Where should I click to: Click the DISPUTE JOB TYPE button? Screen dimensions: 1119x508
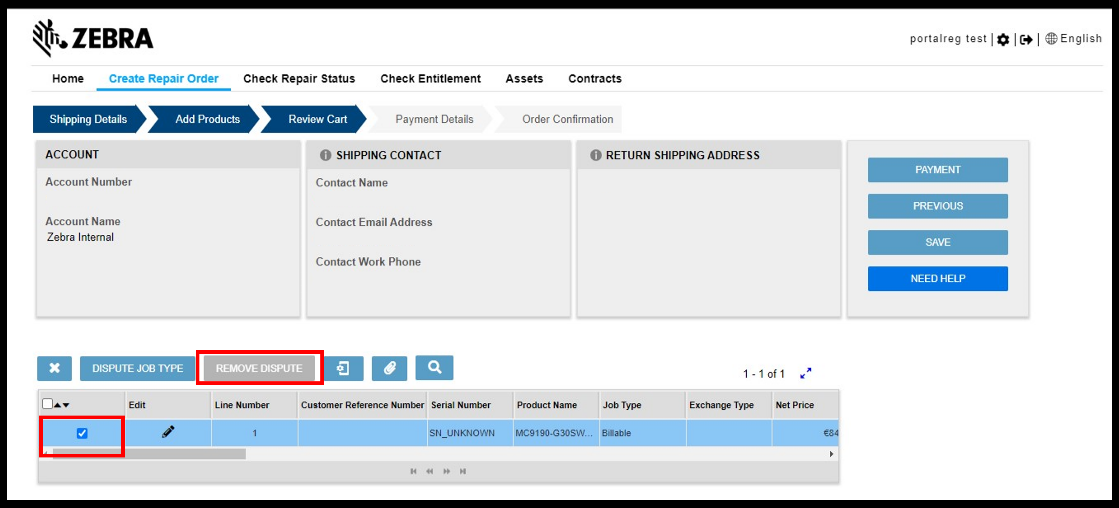(x=138, y=368)
